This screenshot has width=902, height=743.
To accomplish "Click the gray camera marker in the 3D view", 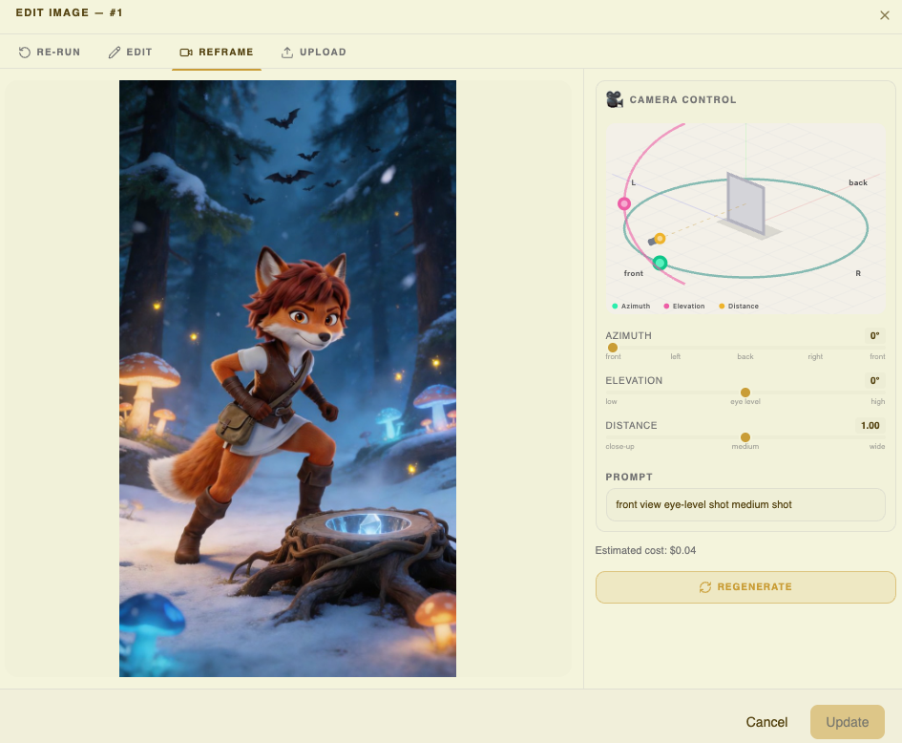I will 652,242.
